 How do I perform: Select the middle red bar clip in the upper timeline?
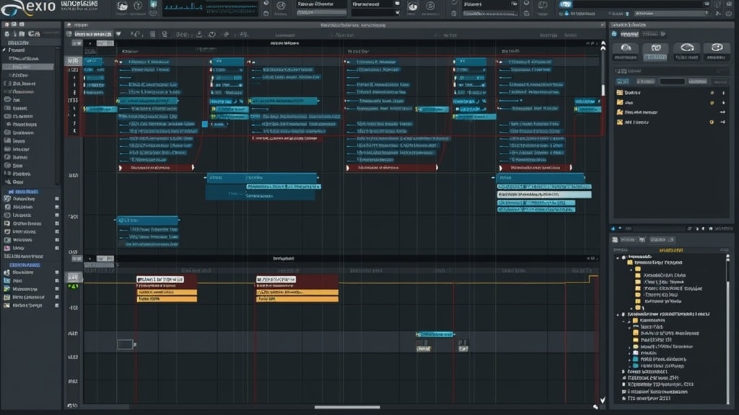pos(392,167)
